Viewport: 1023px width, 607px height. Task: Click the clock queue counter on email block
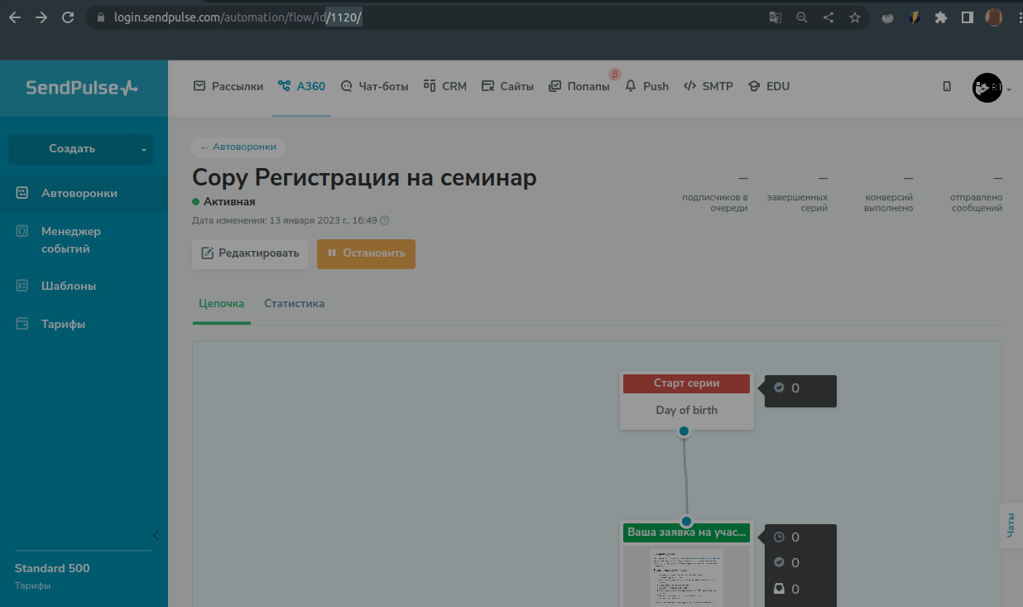click(x=787, y=537)
